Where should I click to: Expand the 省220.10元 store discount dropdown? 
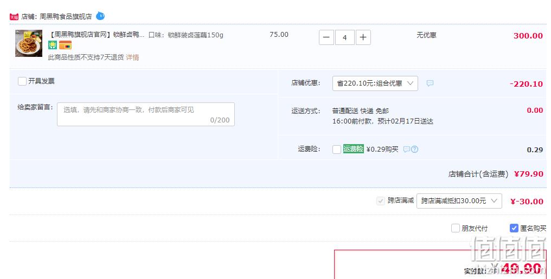(x=375, y=83)
